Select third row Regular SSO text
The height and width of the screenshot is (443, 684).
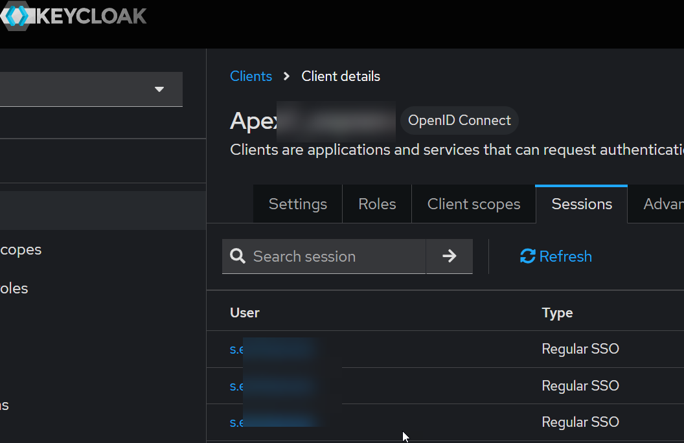(580, 422)
